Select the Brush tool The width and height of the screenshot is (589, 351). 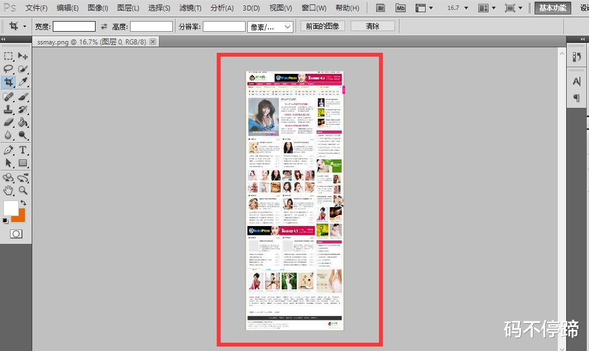pyautogui.click(x=22, y=95)
